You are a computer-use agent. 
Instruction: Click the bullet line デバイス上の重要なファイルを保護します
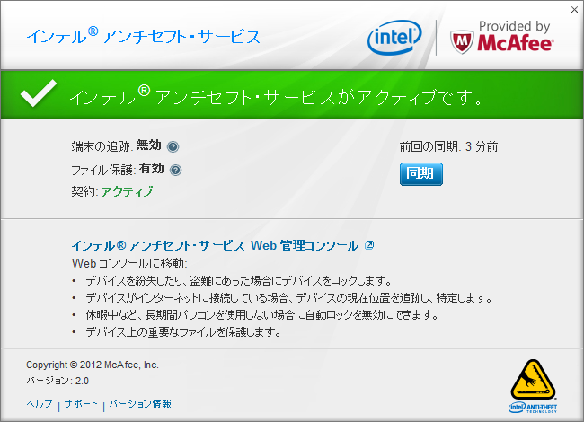[x=183, y=331]
